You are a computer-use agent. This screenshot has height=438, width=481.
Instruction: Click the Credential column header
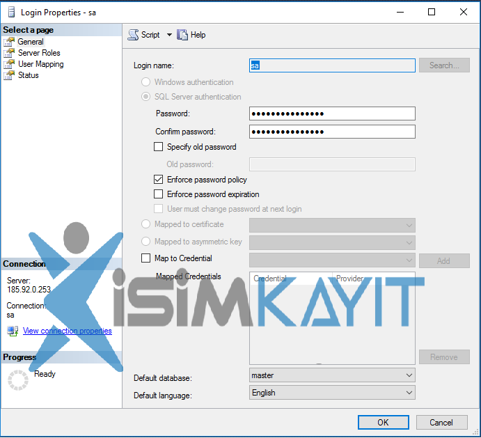point(291,279)
